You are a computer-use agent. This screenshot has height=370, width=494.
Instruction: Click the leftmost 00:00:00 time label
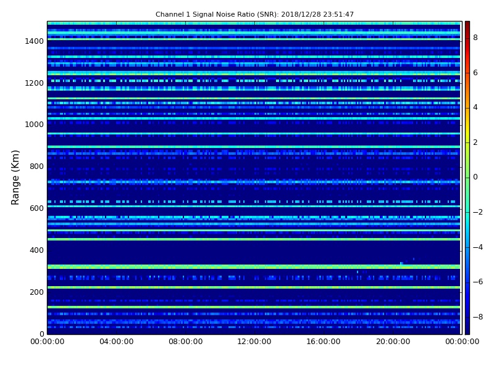point(48,342)
